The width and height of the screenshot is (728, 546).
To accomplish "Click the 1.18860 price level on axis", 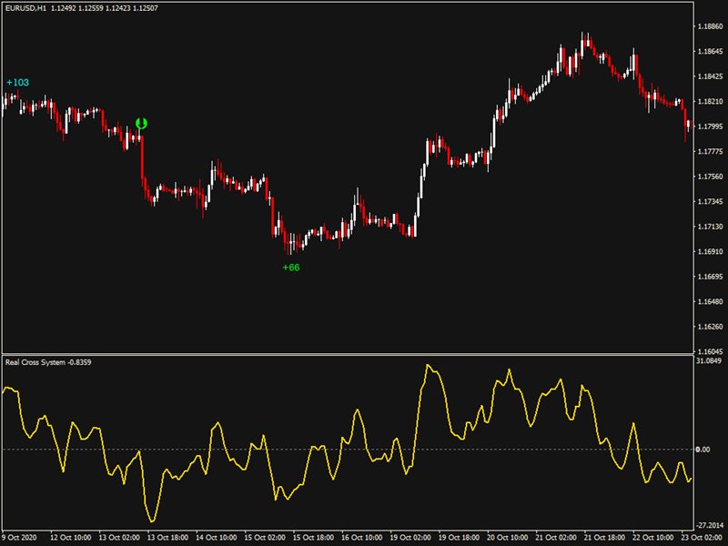I will [x=710, y=27].
